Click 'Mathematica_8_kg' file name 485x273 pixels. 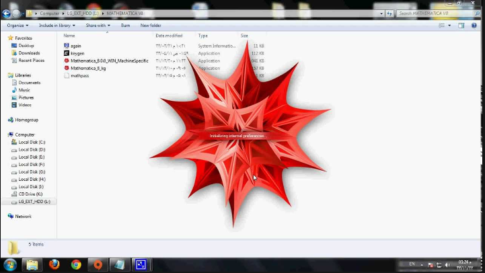(88, 69)
